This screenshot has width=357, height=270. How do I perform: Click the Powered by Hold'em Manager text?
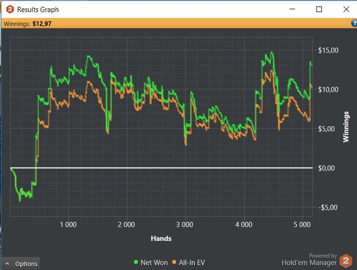(x=309, y=259)
